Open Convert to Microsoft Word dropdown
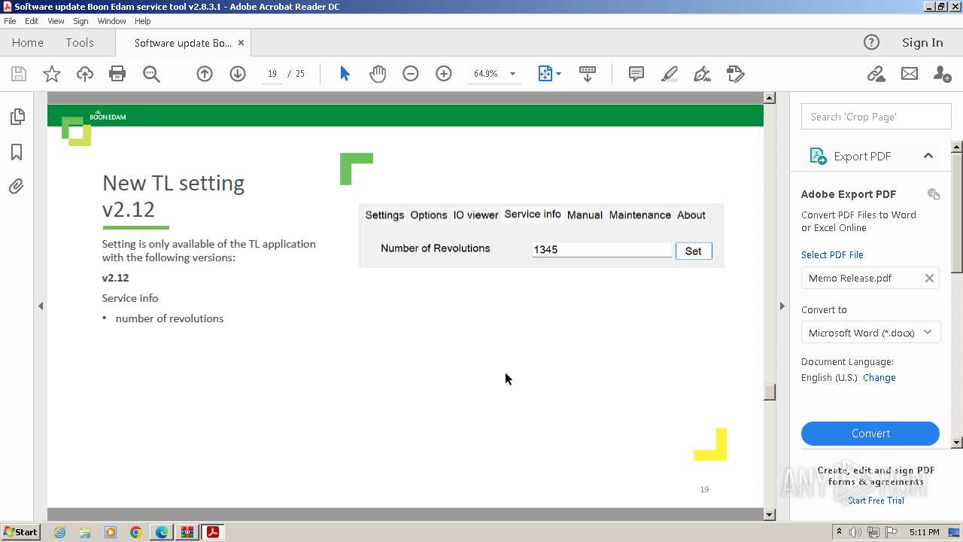 pos(870,333)
